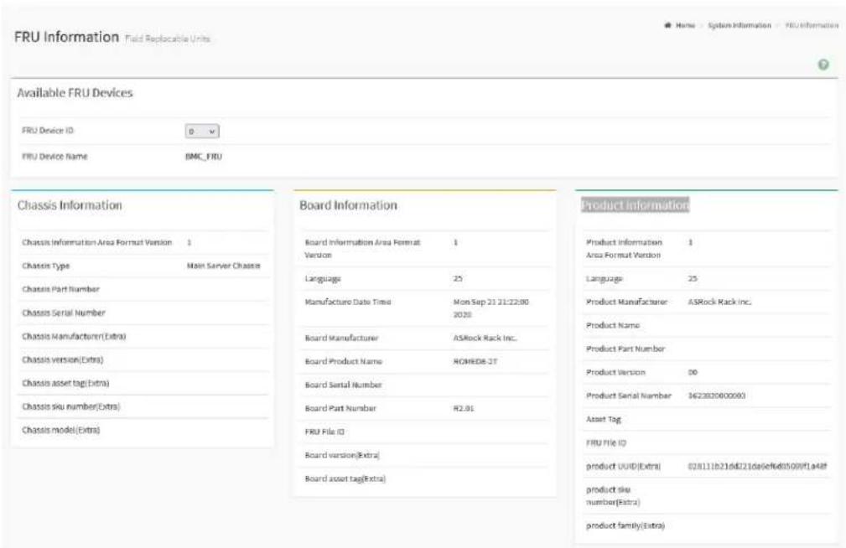Select the Product Serial Number value
Viewport: 846px width, 548px height.
click(x=717, y=395)
